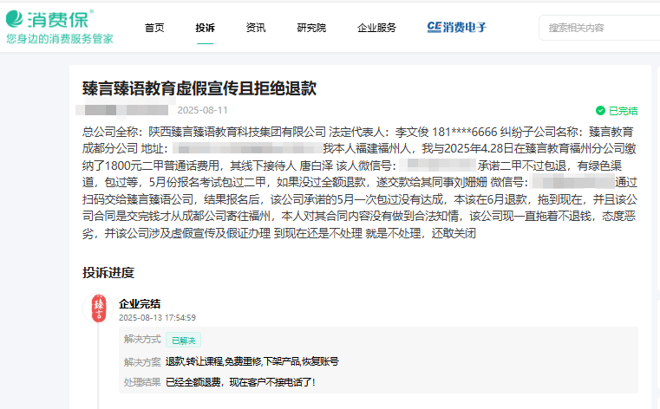Focus the 搜索相关内容 search field
660x409 pixels.
click(599, 28)
